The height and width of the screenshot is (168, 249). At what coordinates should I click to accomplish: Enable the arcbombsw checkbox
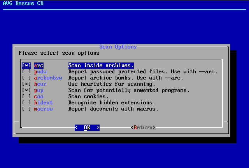coord(26,78)
